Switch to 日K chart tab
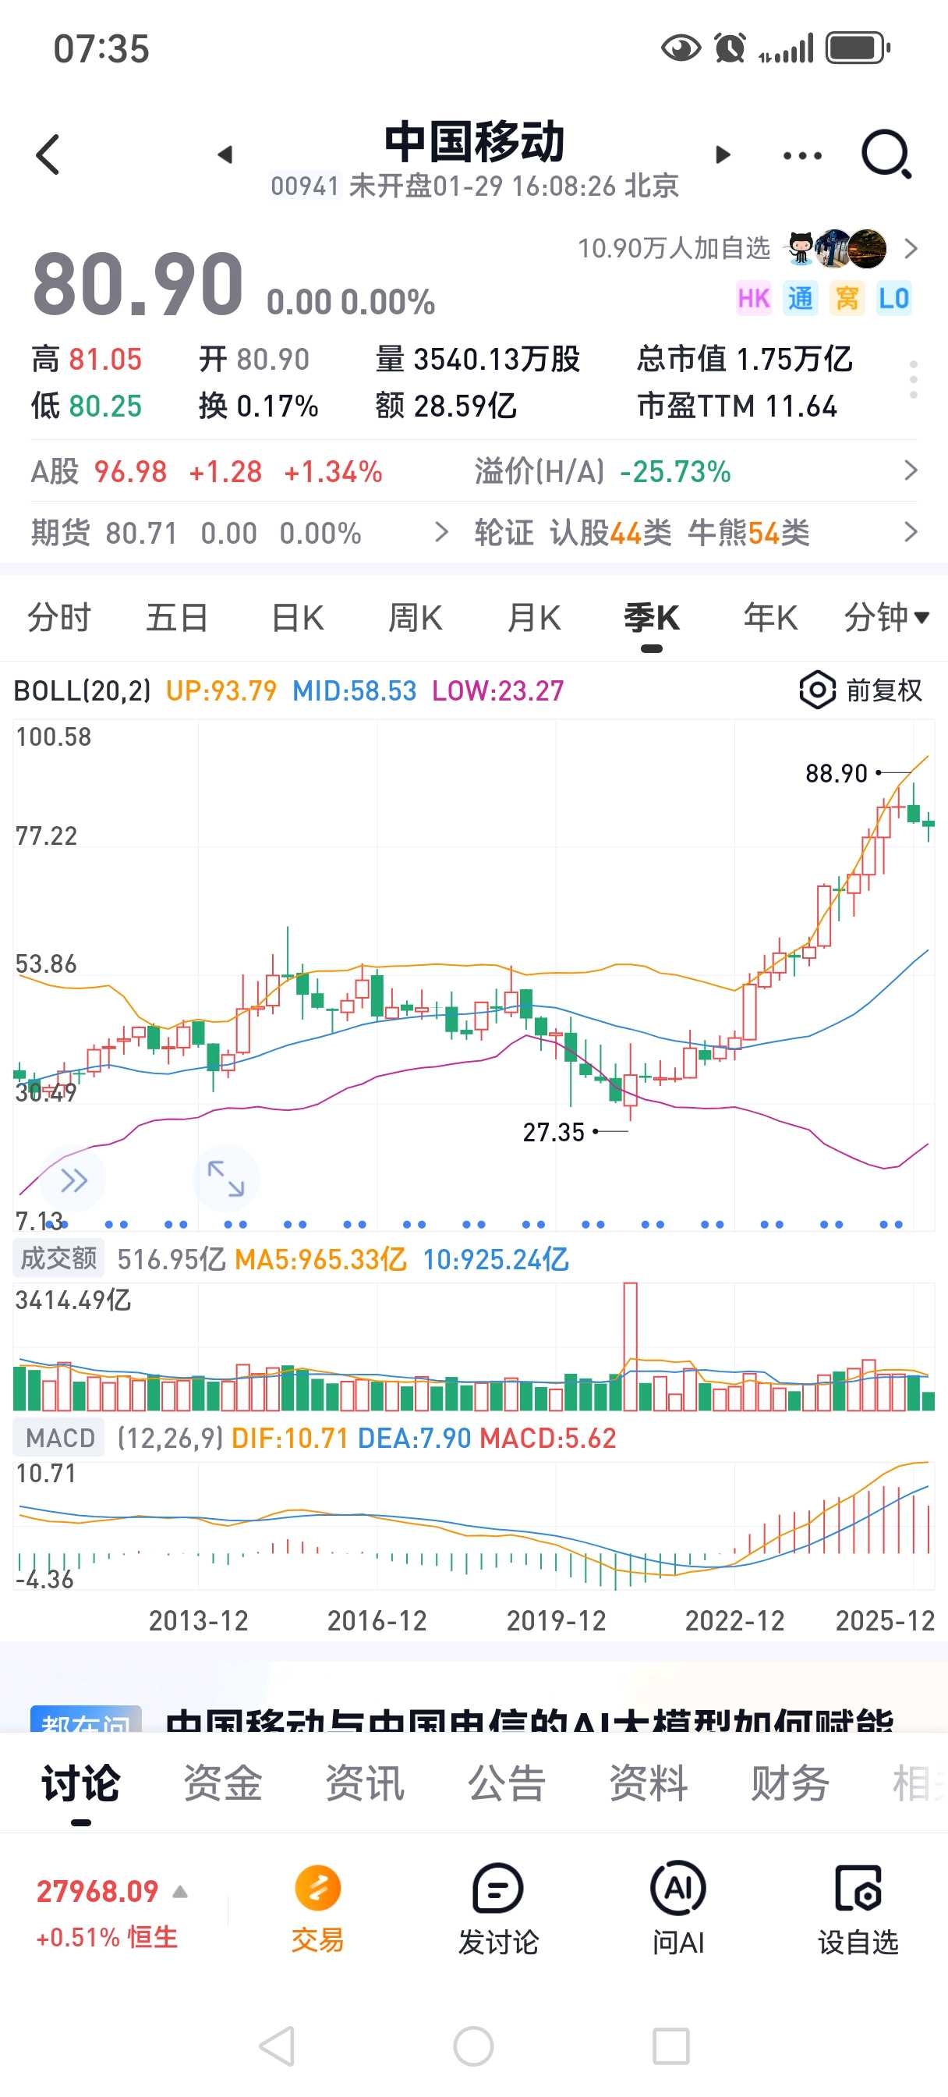Screen dimensions: 948x2097 pos(297,618)
